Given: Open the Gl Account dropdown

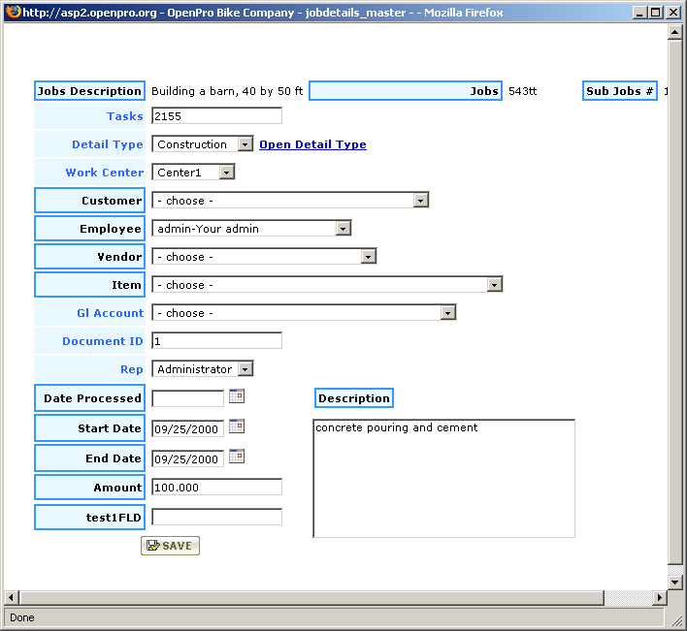Looking at the screenshot, I should click(x=447, y=313).
